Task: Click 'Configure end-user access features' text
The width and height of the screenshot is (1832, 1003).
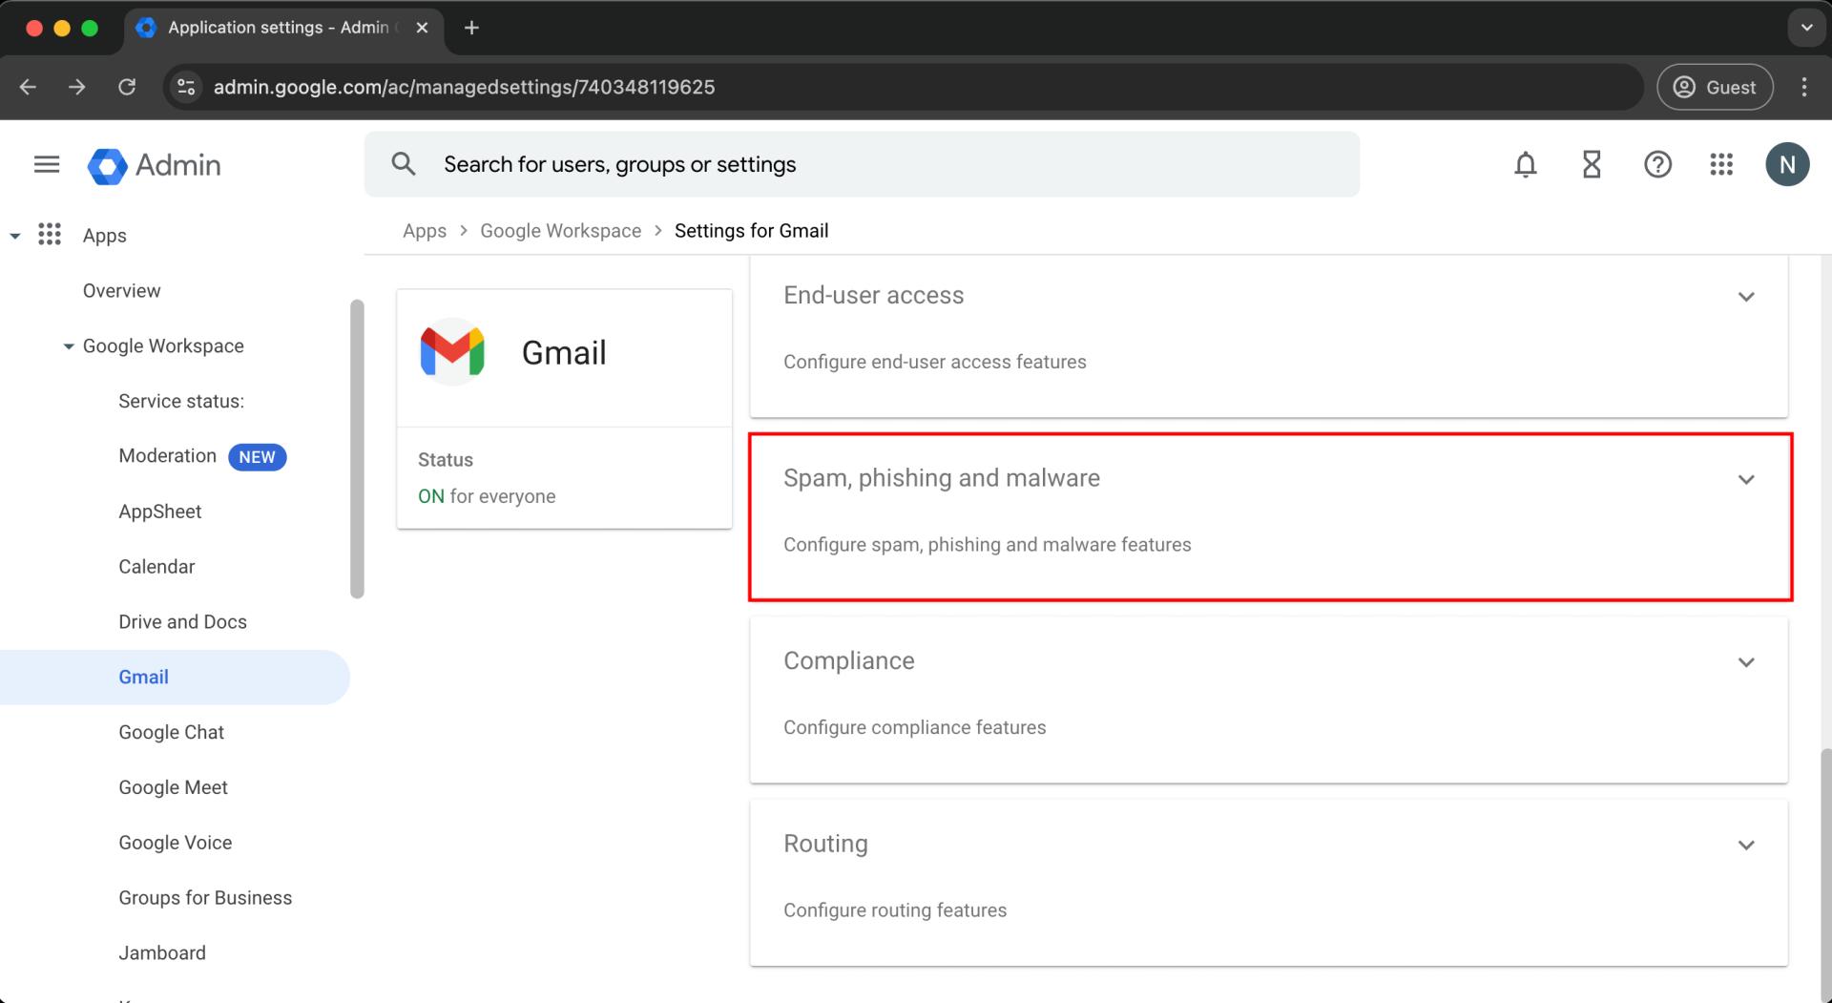Action: point(934,362)
